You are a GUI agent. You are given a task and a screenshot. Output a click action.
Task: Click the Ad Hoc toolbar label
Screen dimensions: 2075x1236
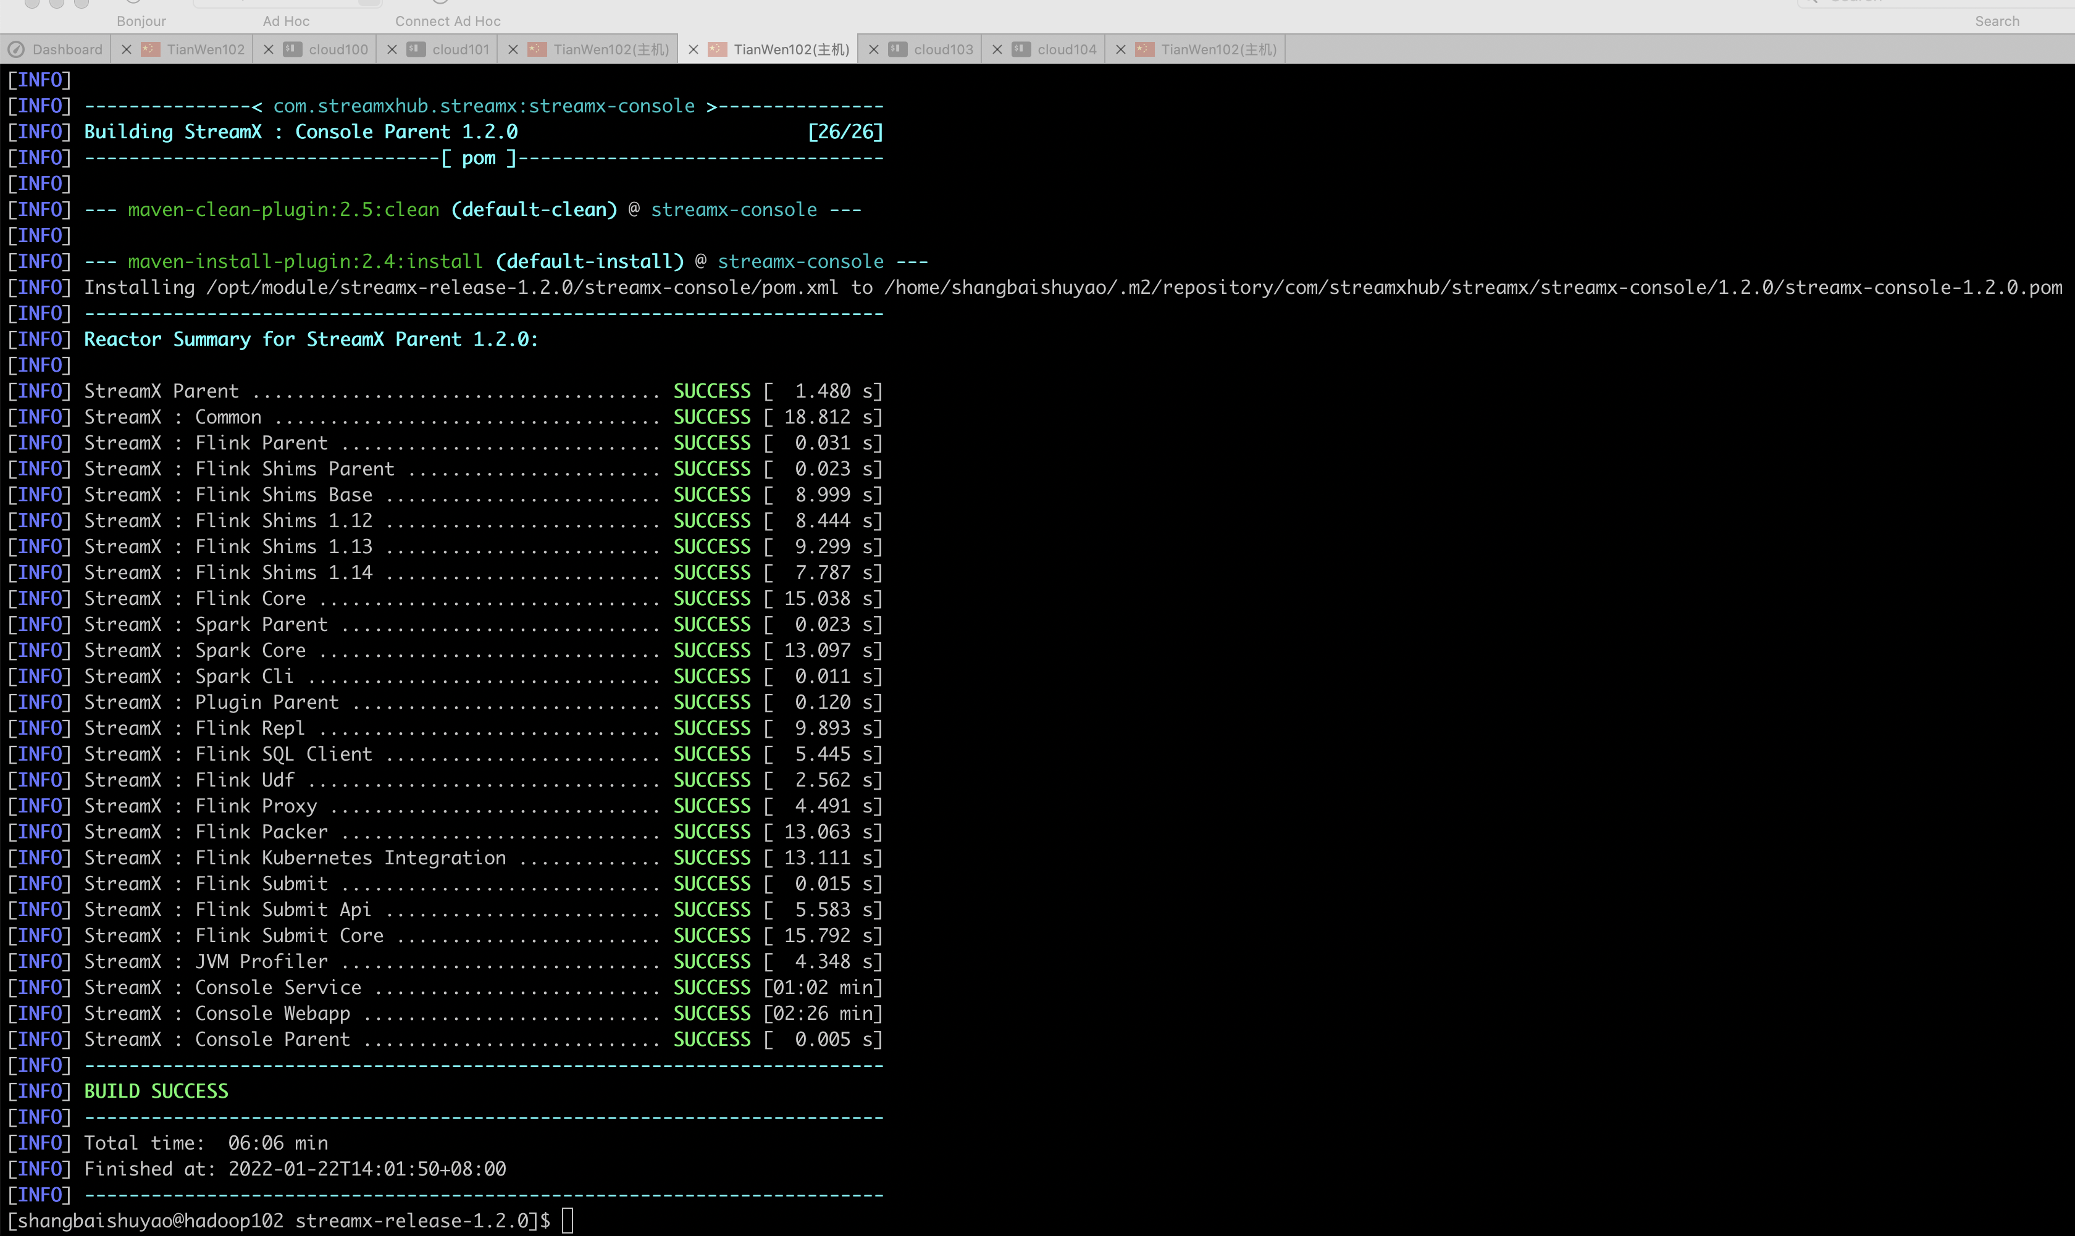[287, 22]
